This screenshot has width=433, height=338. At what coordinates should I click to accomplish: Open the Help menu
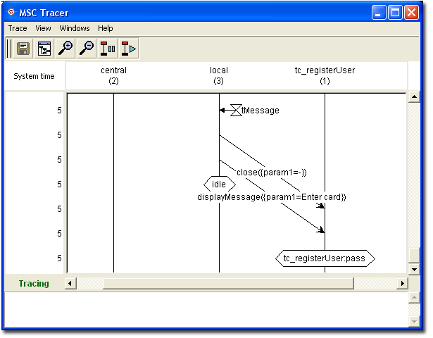106,28
